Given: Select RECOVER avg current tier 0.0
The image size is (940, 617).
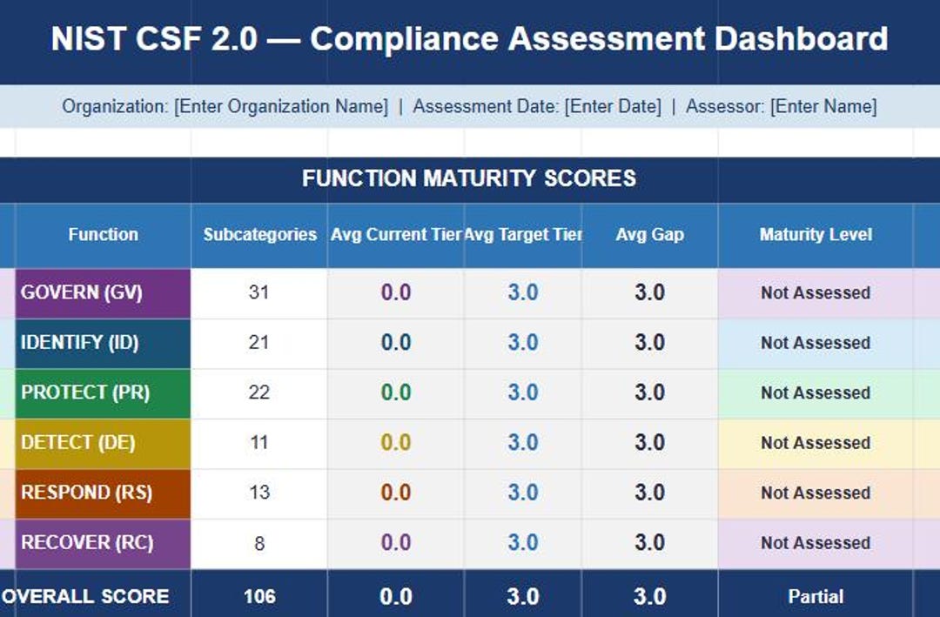Looking at the screenshot, I should coord(396,543).
